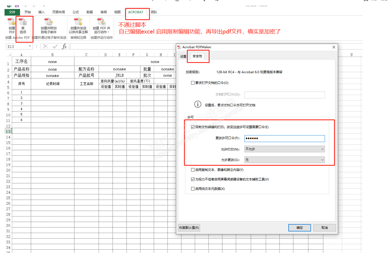Image resolution: width=391 pixels, height=257 pixels.
Task: Switch to the Page Layout (页面布局) ribbon tab
Action: (59, 12)
